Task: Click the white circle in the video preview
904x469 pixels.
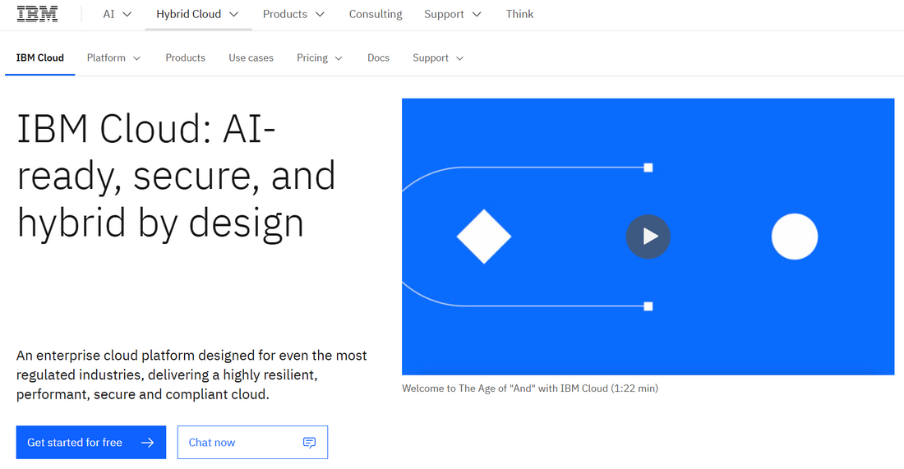Action: tap(794, 237)
